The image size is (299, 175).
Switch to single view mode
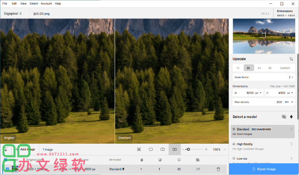151,150
